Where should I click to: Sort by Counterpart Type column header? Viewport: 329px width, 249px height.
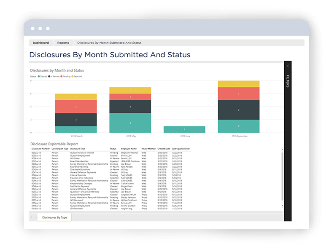coord(60,149)
